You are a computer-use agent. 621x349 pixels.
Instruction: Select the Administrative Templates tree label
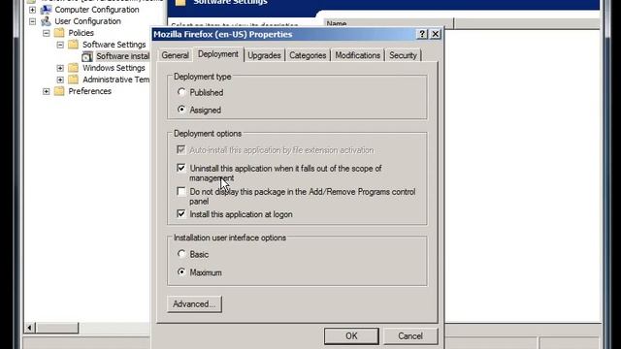pos(116,79)
